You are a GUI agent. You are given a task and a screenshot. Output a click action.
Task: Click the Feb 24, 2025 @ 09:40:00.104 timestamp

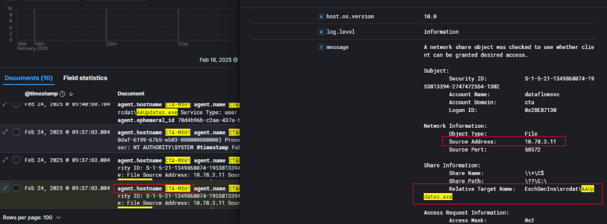(67, 104)
